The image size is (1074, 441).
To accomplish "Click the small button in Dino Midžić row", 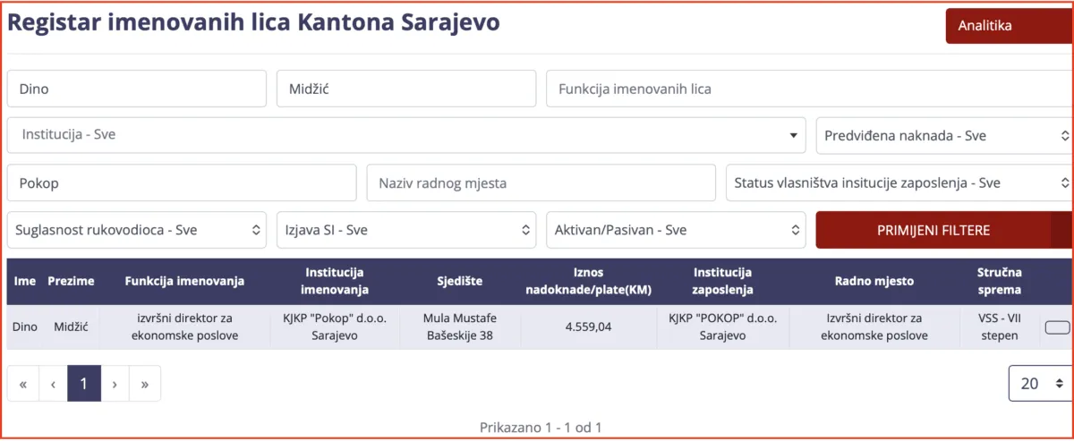I will [1057, 327].
